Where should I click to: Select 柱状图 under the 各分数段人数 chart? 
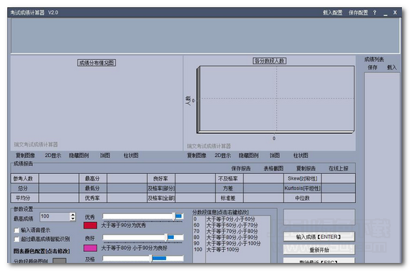pos(300,156)
